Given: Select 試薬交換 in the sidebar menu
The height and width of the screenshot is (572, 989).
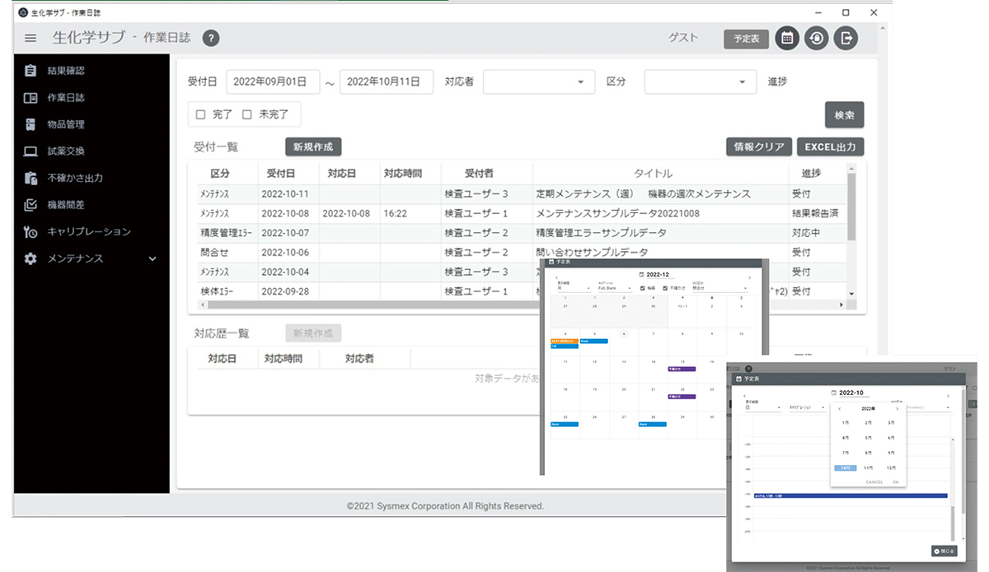Looking at the screenshot, I should tap(66, 151).
